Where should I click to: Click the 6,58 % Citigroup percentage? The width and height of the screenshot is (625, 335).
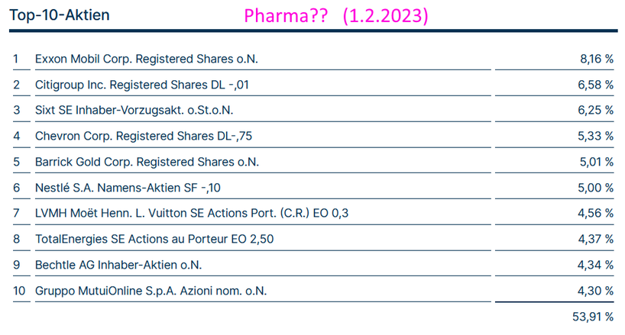(597, 84)
